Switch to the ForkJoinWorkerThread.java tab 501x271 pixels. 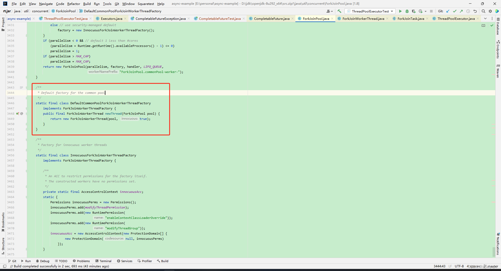363,19
